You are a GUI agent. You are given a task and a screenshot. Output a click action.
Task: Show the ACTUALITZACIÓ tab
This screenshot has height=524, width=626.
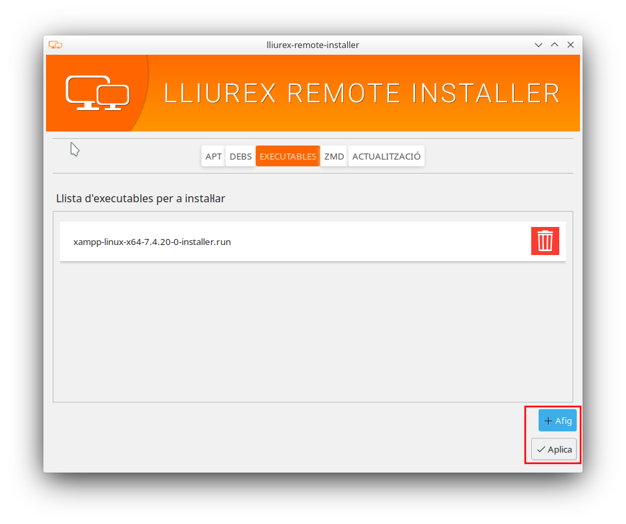tap(386, 157)
